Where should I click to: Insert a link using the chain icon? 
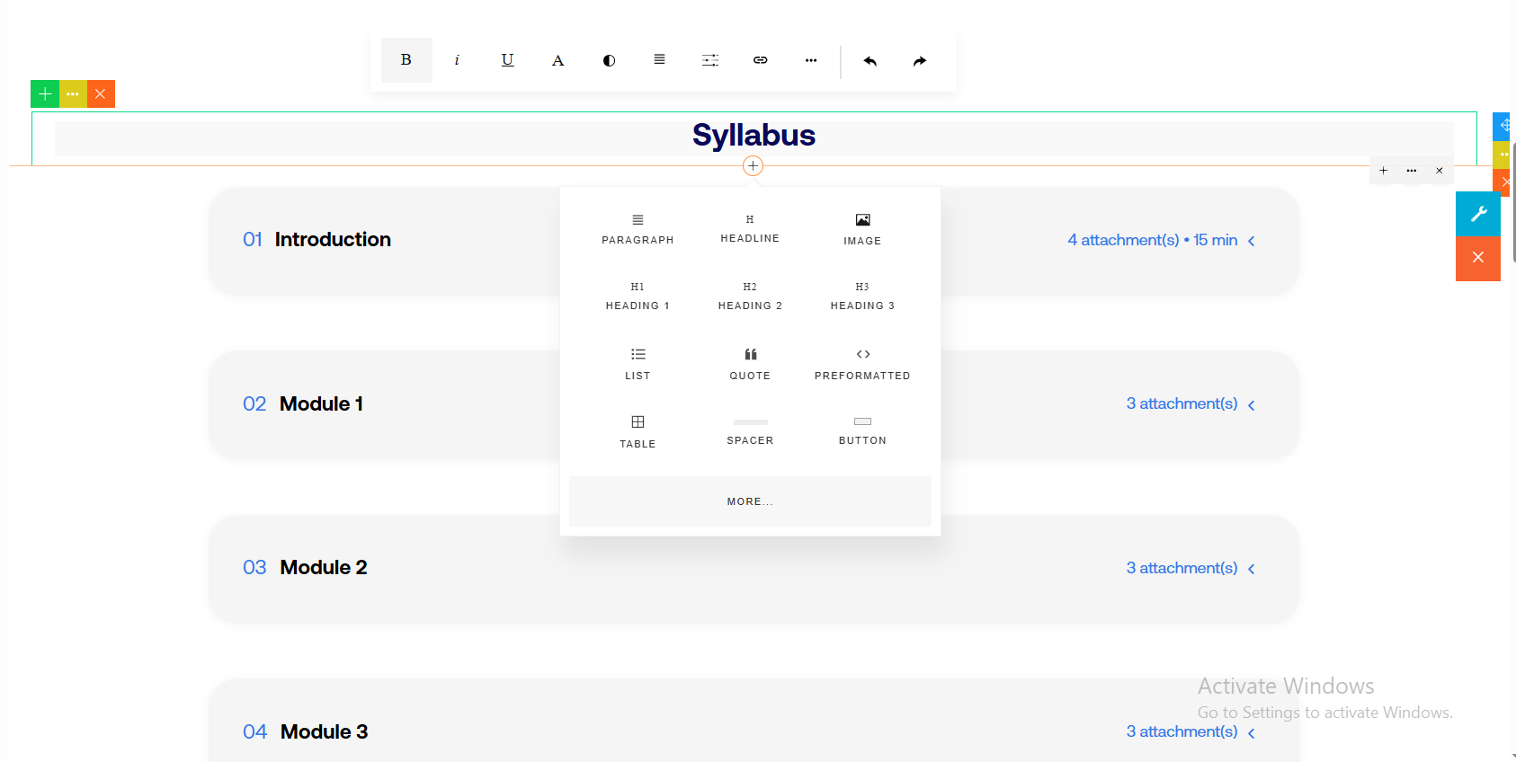(x=760, y=60)
